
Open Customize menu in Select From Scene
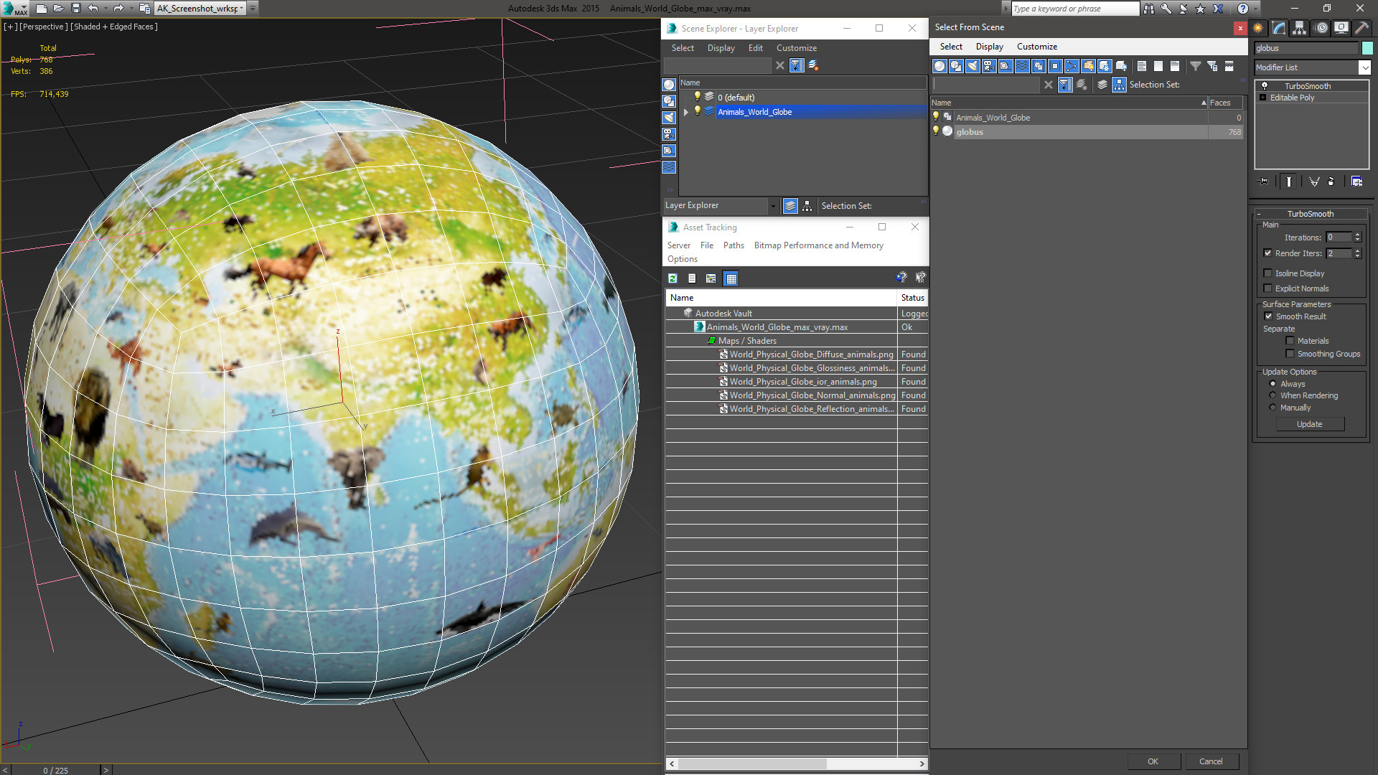tap(1036, 47)
